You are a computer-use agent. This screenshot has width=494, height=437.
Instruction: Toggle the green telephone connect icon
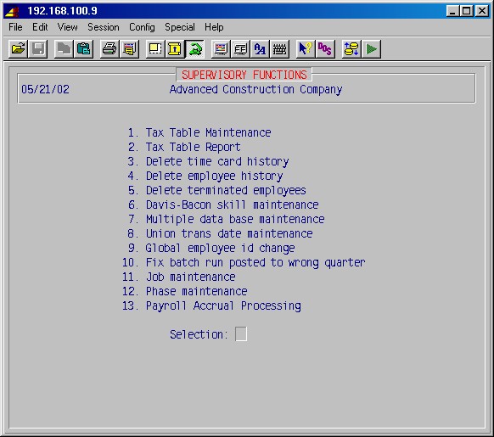194,49
